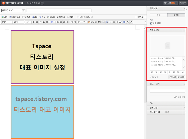Toggle 댓글 허용 checkbox

click(151, 23)
